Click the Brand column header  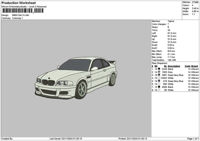click(x=194, y=66)
